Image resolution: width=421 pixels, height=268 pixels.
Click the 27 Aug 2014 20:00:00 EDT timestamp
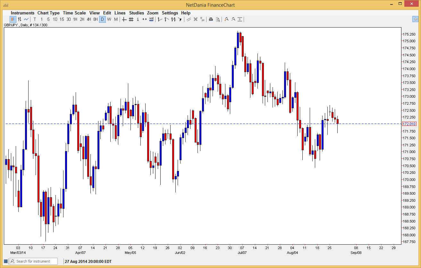[88, 262]
